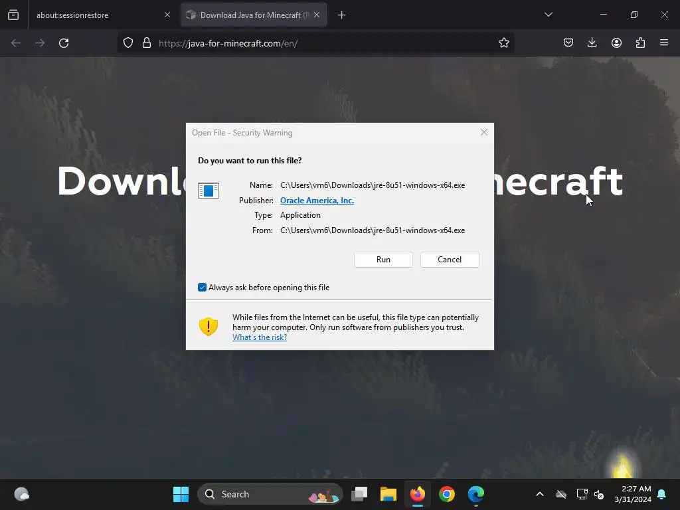Click the file Name path text
Screen dimensions: 680x510
373,185
